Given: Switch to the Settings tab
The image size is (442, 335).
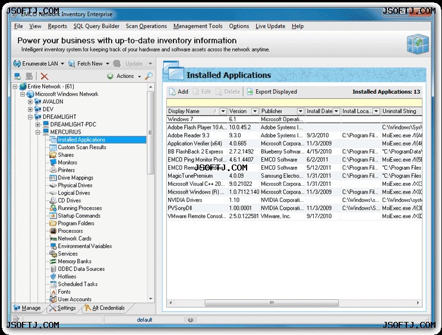Looking at the screenshot, I should (x=62, y=308).
